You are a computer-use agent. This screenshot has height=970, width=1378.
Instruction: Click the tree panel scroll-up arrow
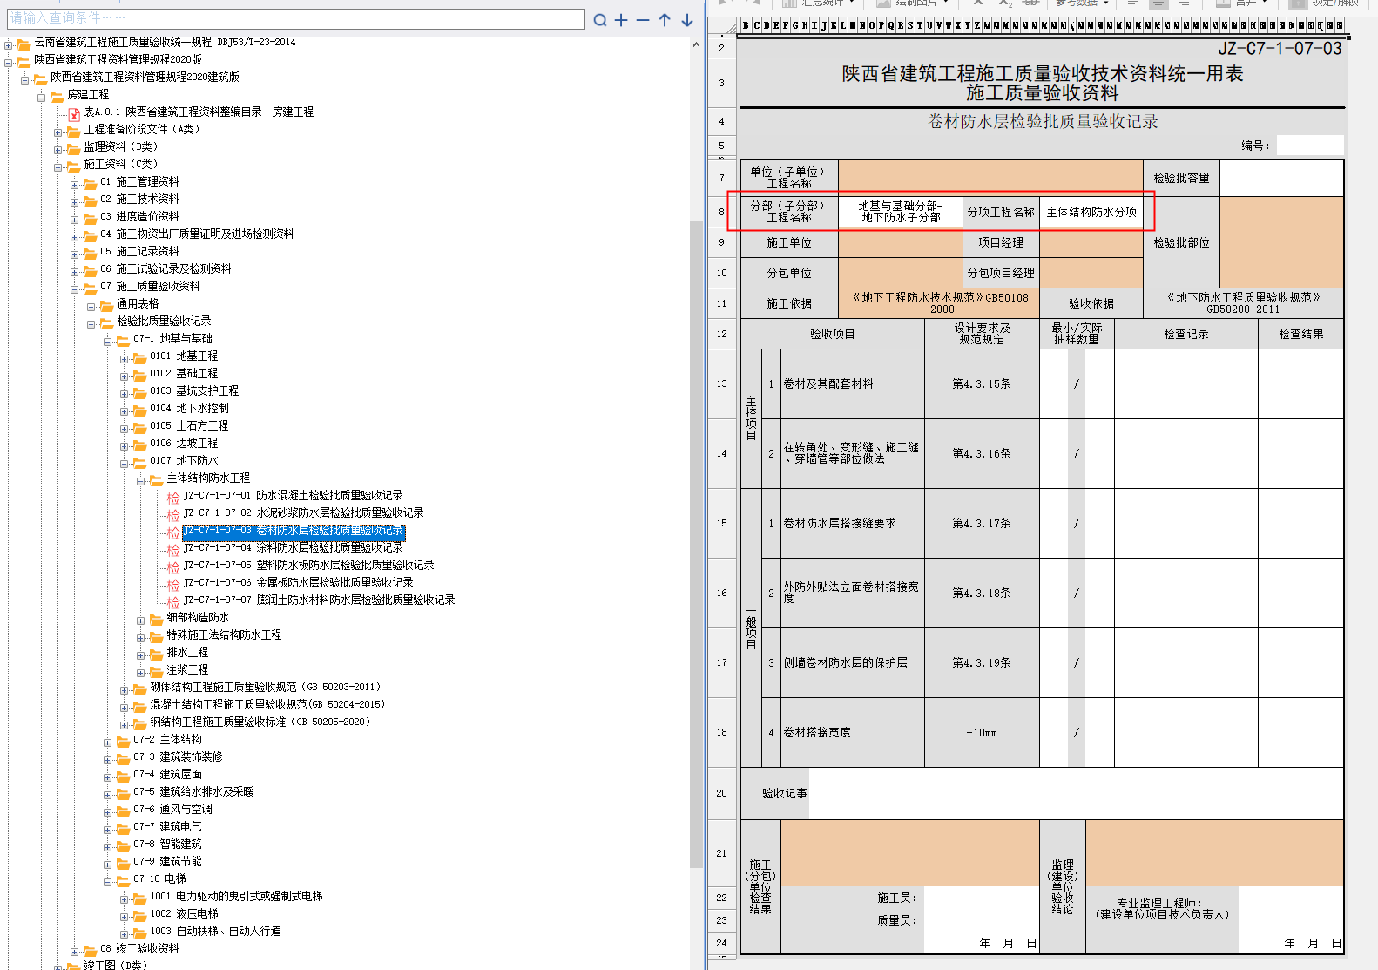pos(696,44)
